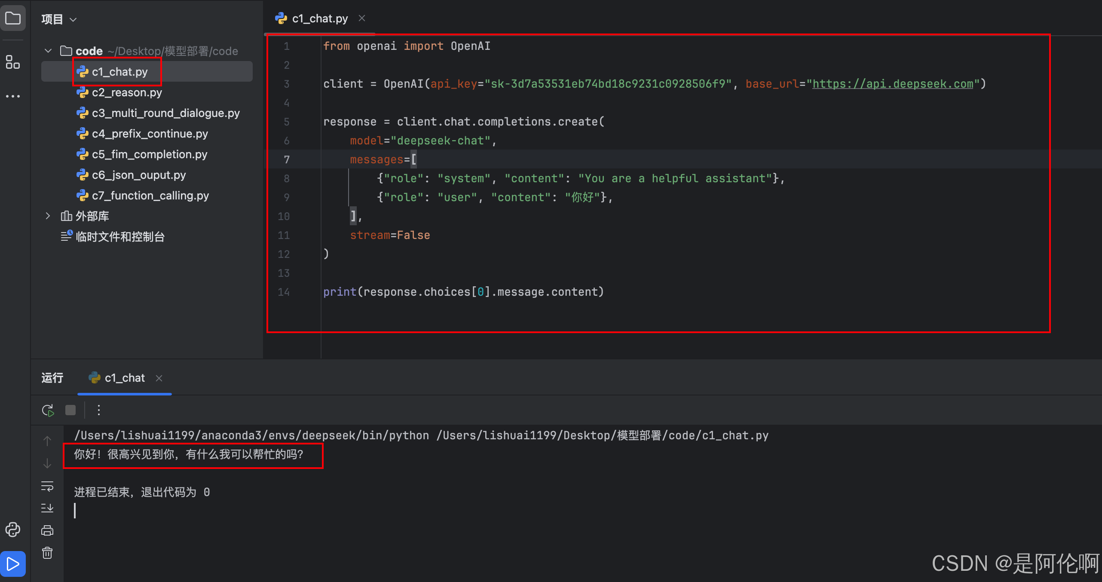Select the c1_chat run tab
Screen dimensions: 1102x582
(124, 378)
